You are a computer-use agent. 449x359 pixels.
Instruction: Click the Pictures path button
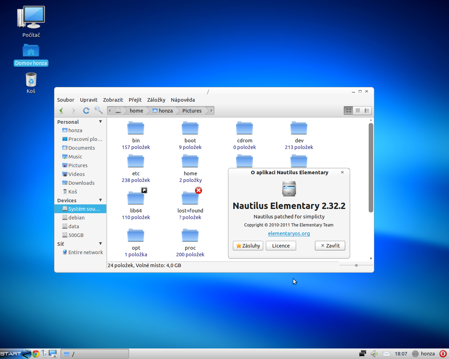pyautogui.click(x=192, y=110)
